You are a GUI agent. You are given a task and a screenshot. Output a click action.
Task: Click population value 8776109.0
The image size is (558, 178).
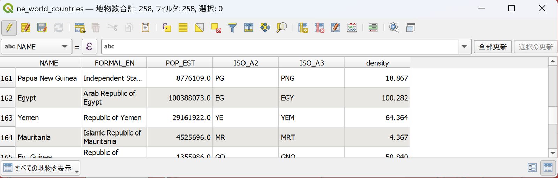click(x=180, y=78)
